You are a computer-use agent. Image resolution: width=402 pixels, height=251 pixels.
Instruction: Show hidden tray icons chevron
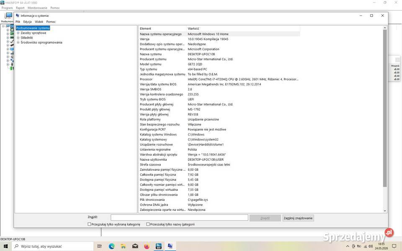(x=348, y=246)
